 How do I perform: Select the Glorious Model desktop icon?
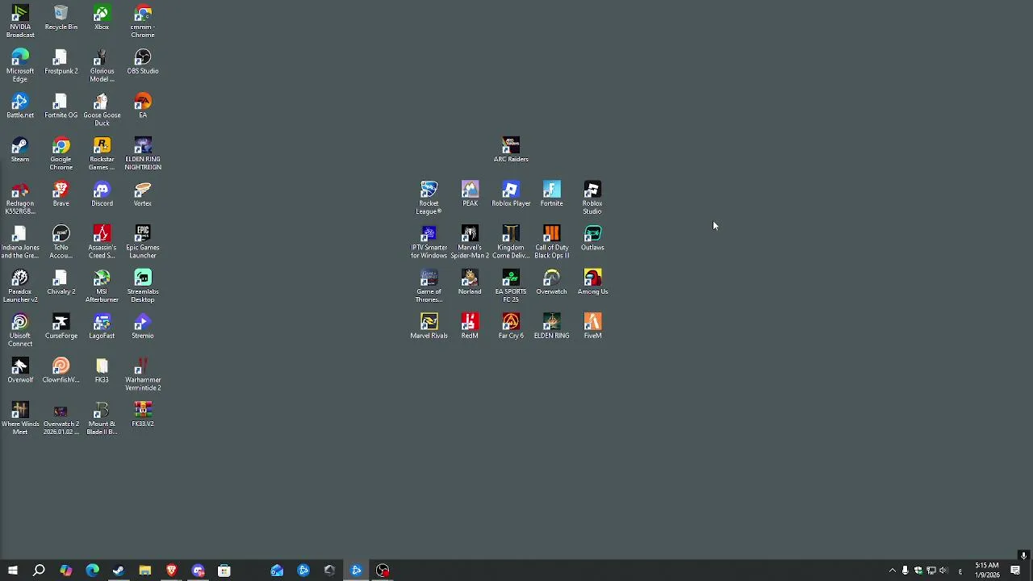[x=102, y=65]
